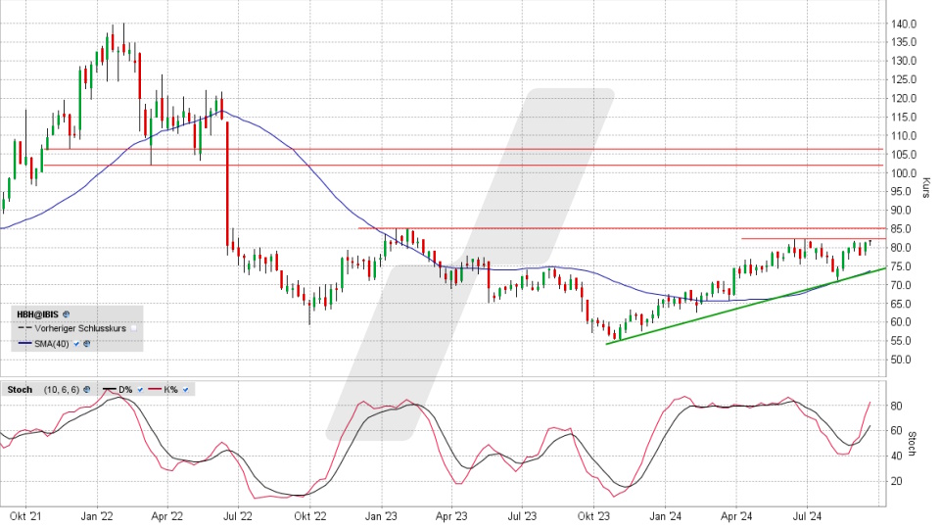Click the 100.0 price axis label
Screen dimensions: 940x529
[904, 173]
